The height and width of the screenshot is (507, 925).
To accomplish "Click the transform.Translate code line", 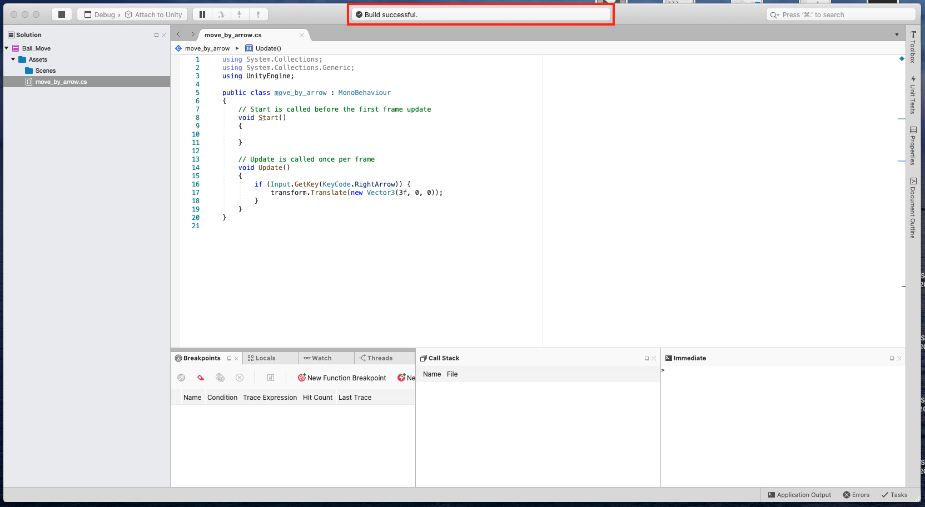I will coord(356,193).
